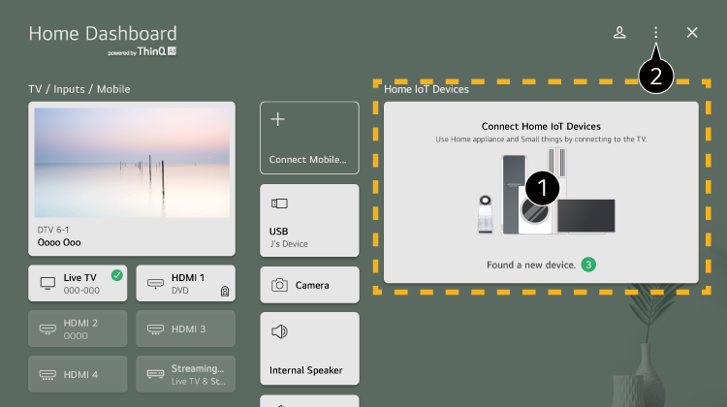Select the HDMI 4 input
727x407 pixels.
click(x=78, y=374)
